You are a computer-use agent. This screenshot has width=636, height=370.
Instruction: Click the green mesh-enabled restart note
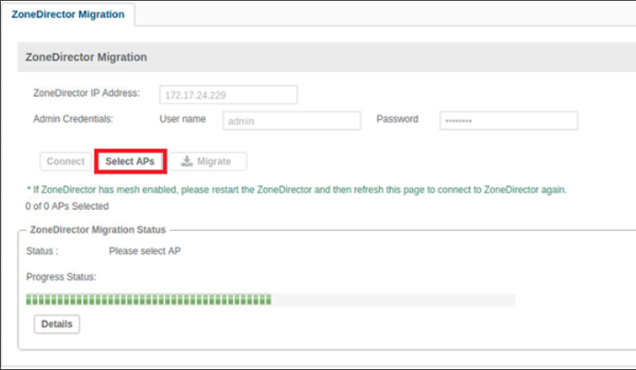(296, 189)
